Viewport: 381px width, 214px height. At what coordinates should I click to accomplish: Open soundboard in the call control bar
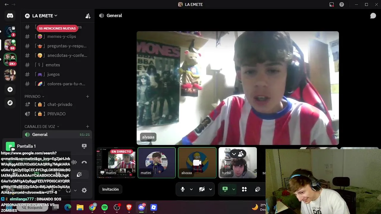pos(258,189)
